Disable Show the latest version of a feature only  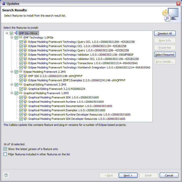click(x=5, y=149)
